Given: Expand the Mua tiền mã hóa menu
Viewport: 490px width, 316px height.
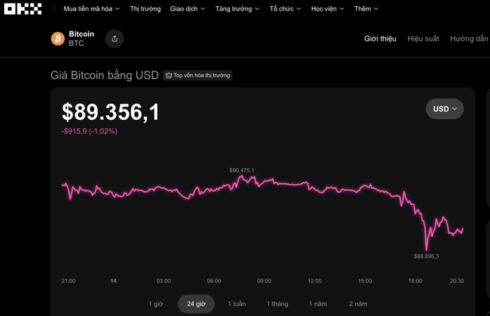Looking at the screenshot, I should pyautogui.click(x=91, y=8).
